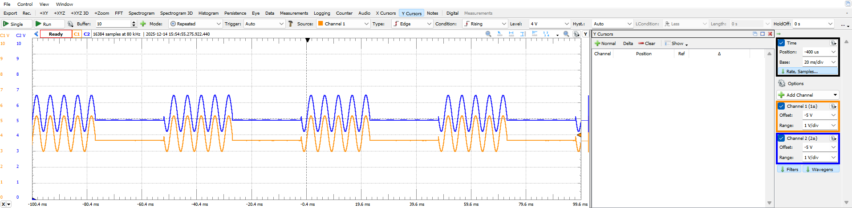Clear all Y cursors
This screenshot has width=852, height=208.
647,44
